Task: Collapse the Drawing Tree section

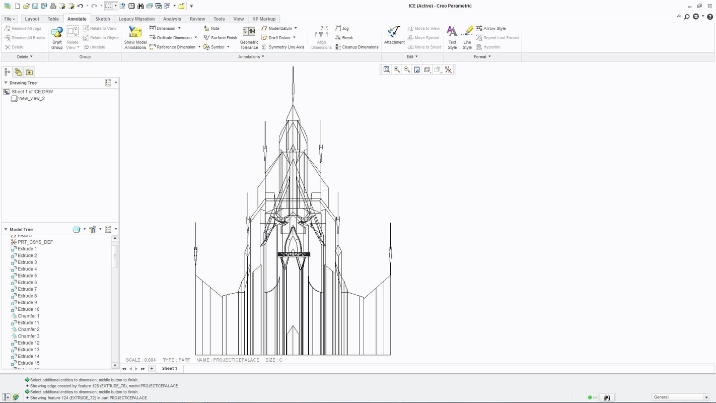Action: click(6, 83)
